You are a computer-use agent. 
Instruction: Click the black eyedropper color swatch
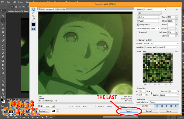pos(33,24)
